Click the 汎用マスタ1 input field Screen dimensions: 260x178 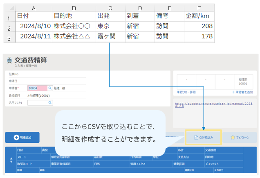click(x=37, y=103)
